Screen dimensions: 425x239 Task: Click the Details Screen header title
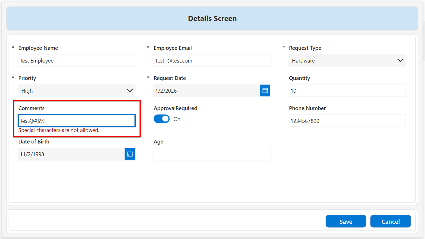pos(212,18)
